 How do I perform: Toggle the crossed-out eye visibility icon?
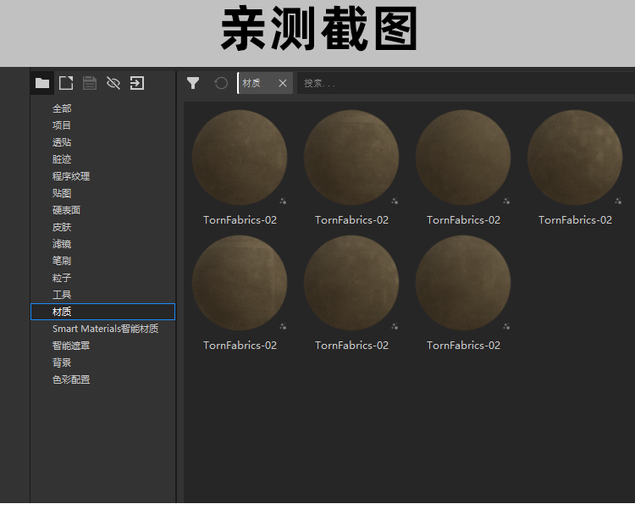pos(113,83)
